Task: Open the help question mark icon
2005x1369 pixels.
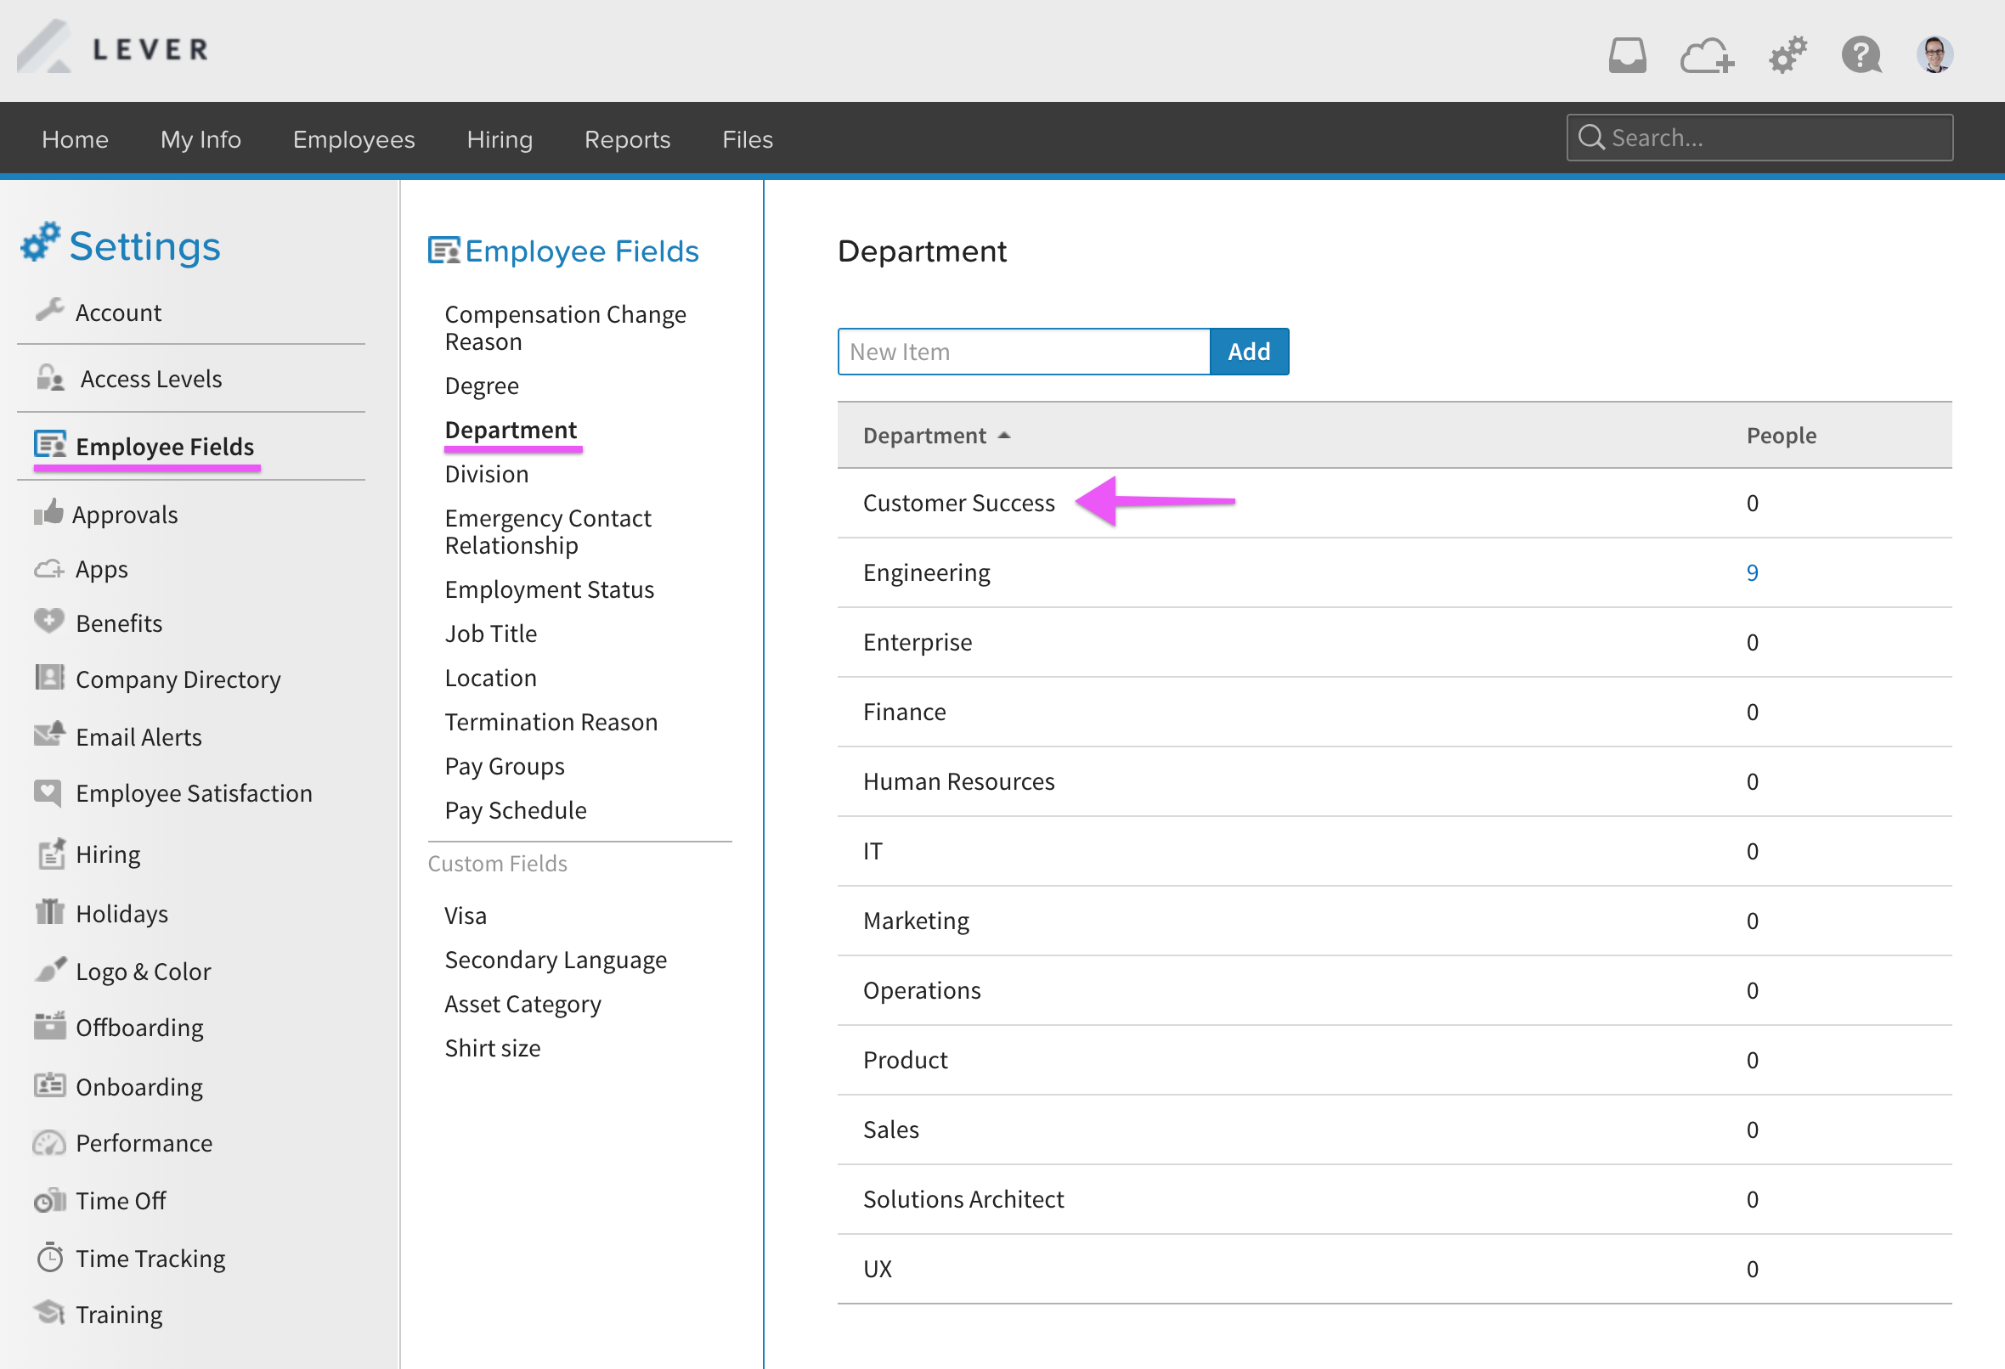Action: (x=1860, y=56)
